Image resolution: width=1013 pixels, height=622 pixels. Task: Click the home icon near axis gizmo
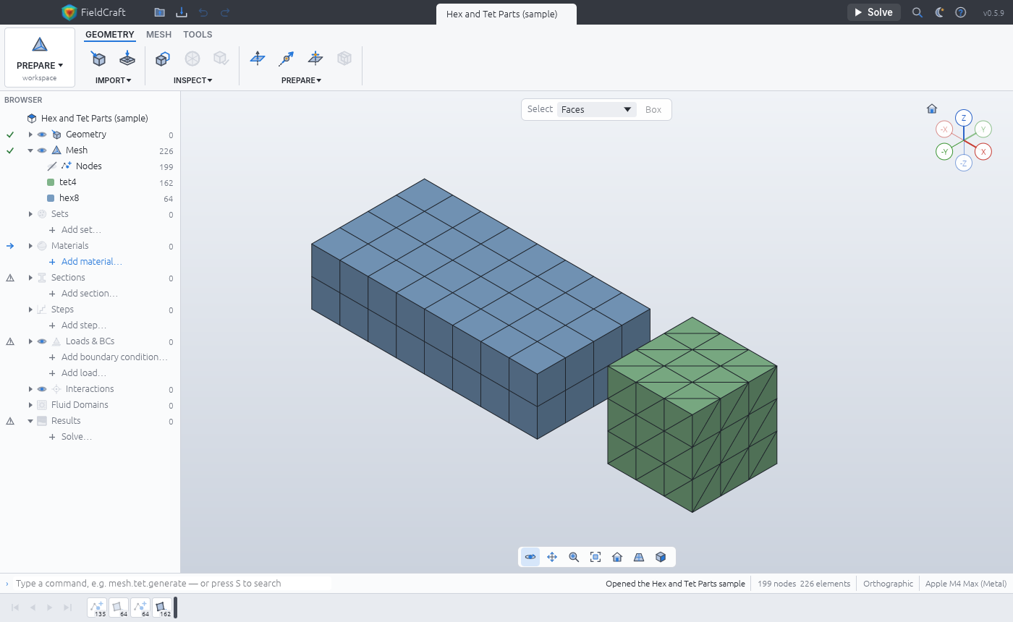932,108
